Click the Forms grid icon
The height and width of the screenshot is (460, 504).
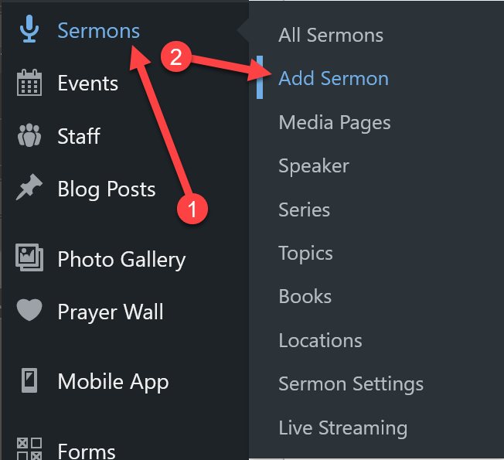(x=29, y=449)
